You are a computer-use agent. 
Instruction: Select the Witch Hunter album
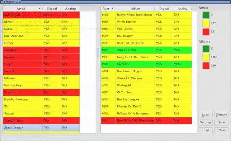[147, 22]
